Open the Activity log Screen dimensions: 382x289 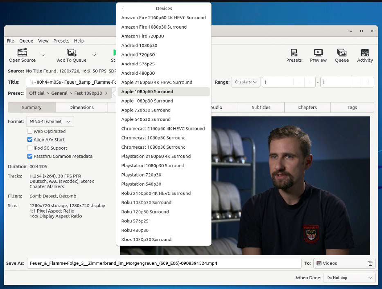click(365, 55)
